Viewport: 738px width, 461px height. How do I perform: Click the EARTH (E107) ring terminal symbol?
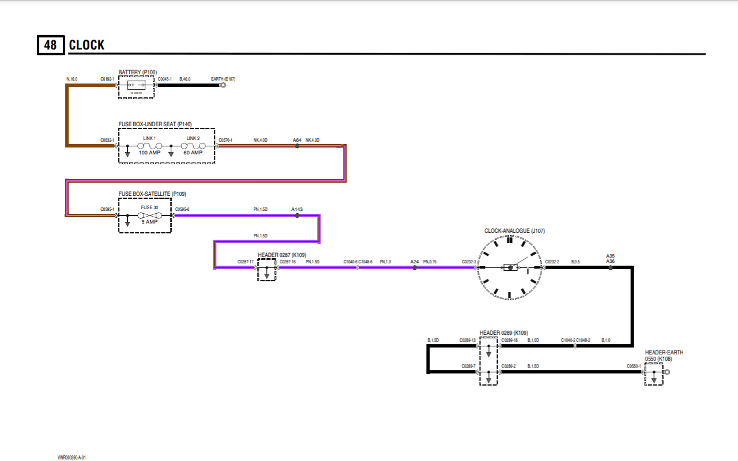tap(224, 85)
